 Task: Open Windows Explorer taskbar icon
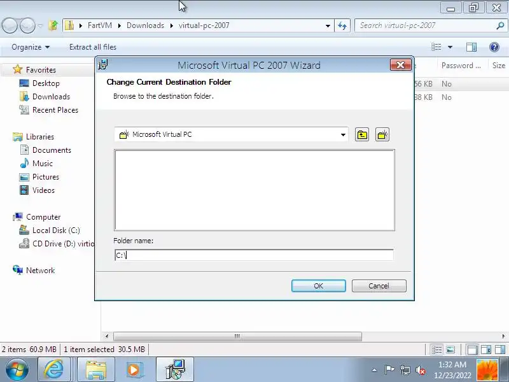click(x=96, y=370)
